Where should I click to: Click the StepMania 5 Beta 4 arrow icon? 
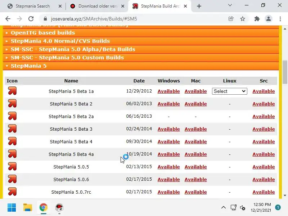point(12,141)
